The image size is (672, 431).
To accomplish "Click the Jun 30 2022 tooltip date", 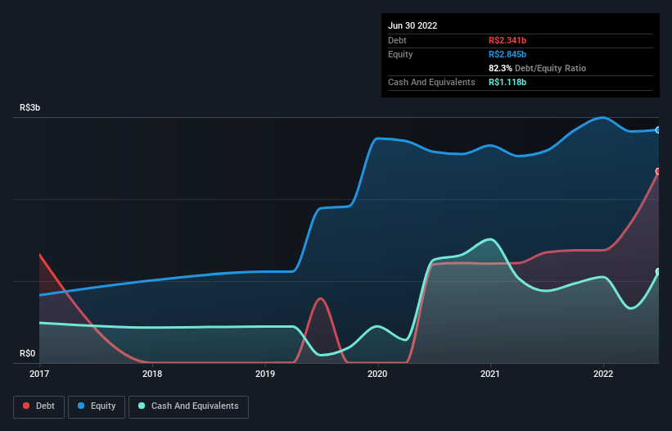I will (413, 25).
